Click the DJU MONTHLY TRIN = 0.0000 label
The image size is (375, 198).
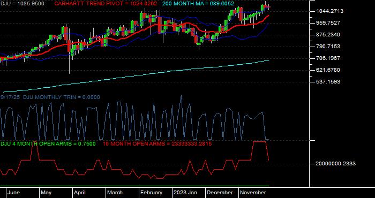click(62, 97)
